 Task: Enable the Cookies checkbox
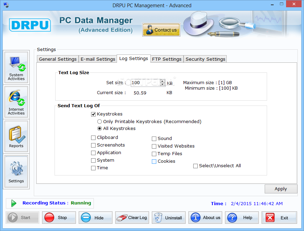click(x=154, y=161)
